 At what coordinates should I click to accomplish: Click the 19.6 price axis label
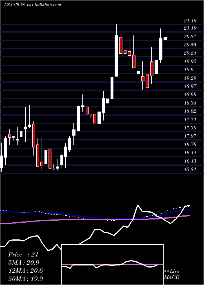(188, 70)
